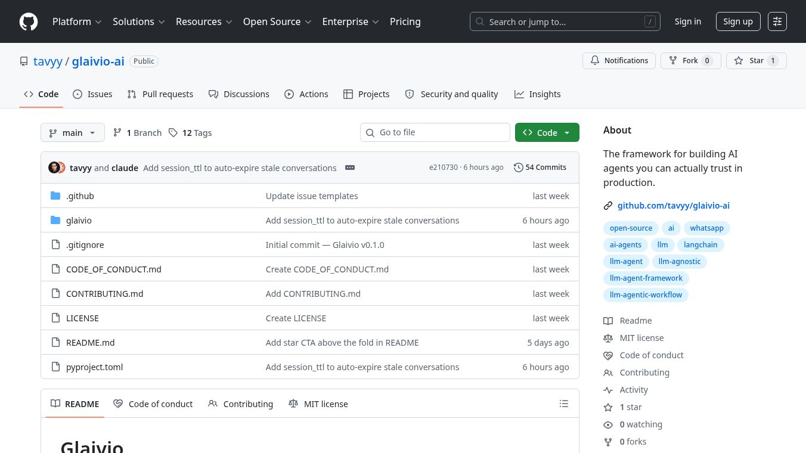
Task: Click the Go to file search box
Action: (x=435, y=132)
